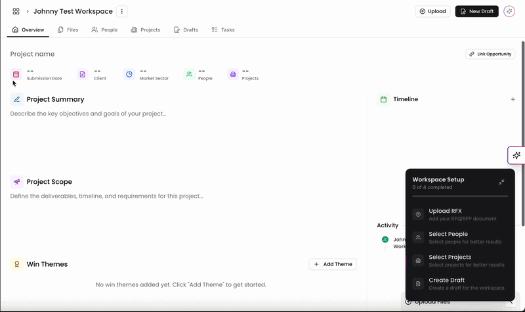The width and height of the screenshot is (525, 312).
Task: Click the Submission Date calendar icon
Action: (16, 74)
